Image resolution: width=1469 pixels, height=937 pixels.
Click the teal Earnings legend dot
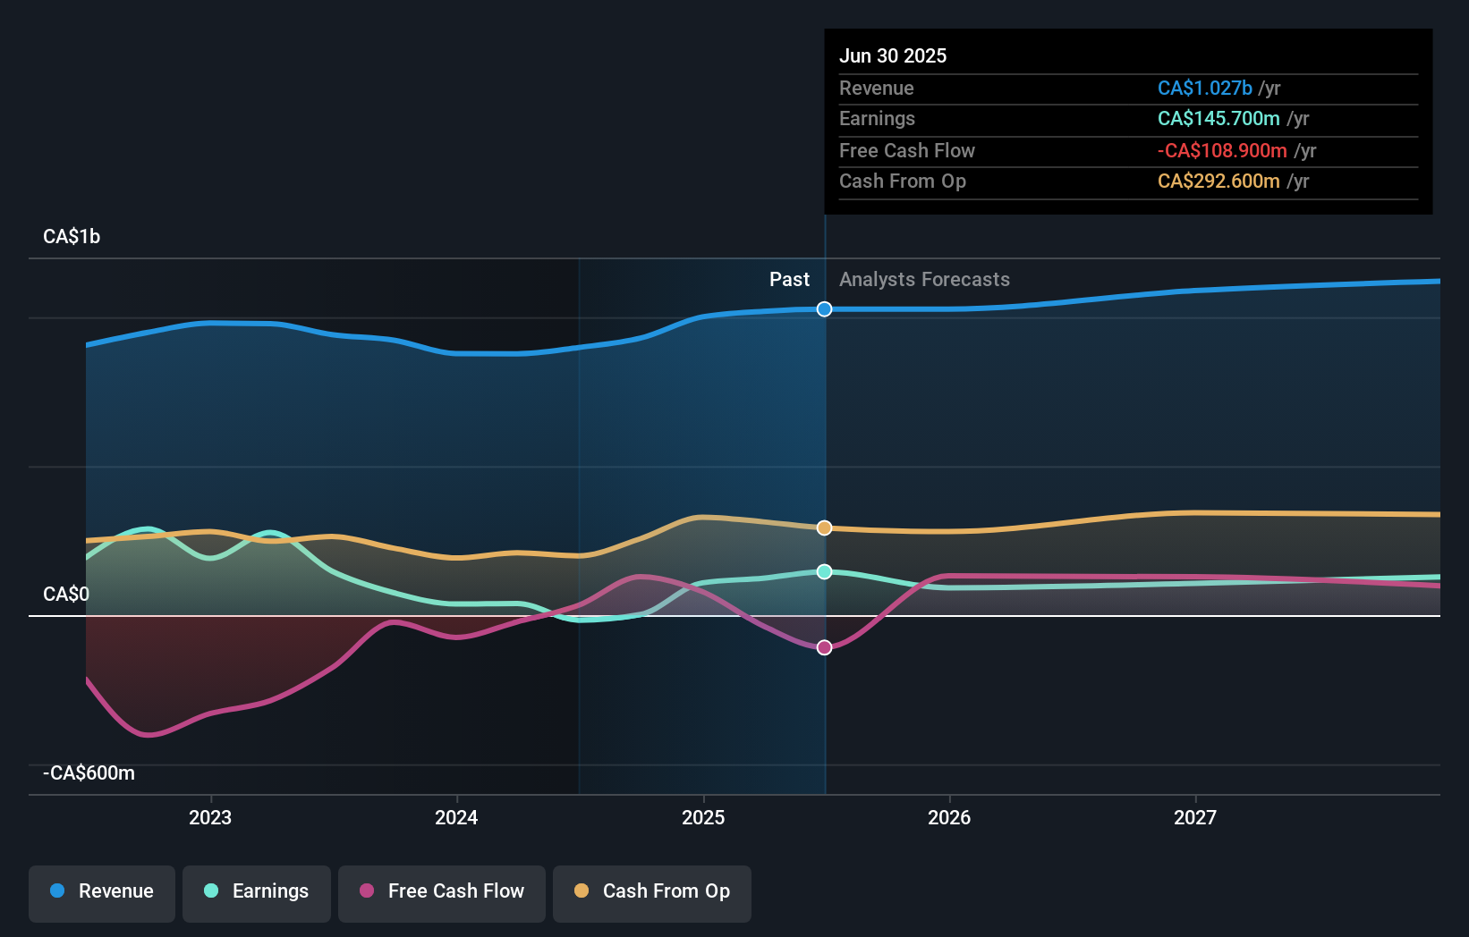(211, 891)
